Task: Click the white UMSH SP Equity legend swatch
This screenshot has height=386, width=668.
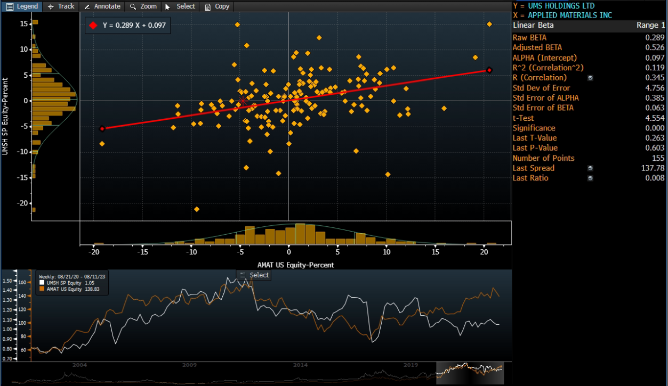Action: click(x=42, y=283)
